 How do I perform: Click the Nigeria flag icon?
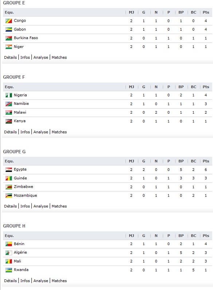click(9, 95)
